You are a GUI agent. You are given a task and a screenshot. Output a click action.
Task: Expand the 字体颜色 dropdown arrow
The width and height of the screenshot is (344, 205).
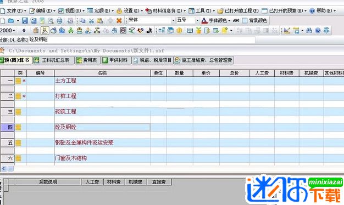pos(229,21)
